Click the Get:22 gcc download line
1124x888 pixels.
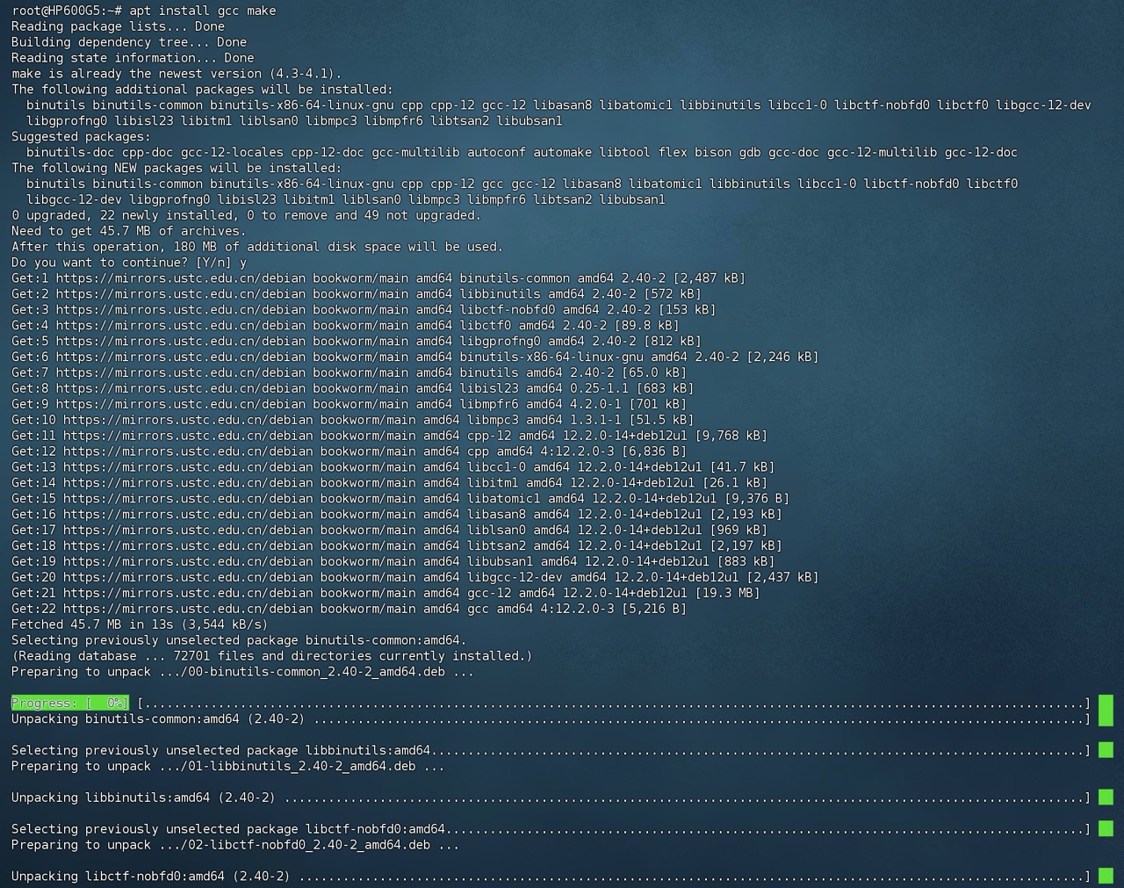[349, 609]
